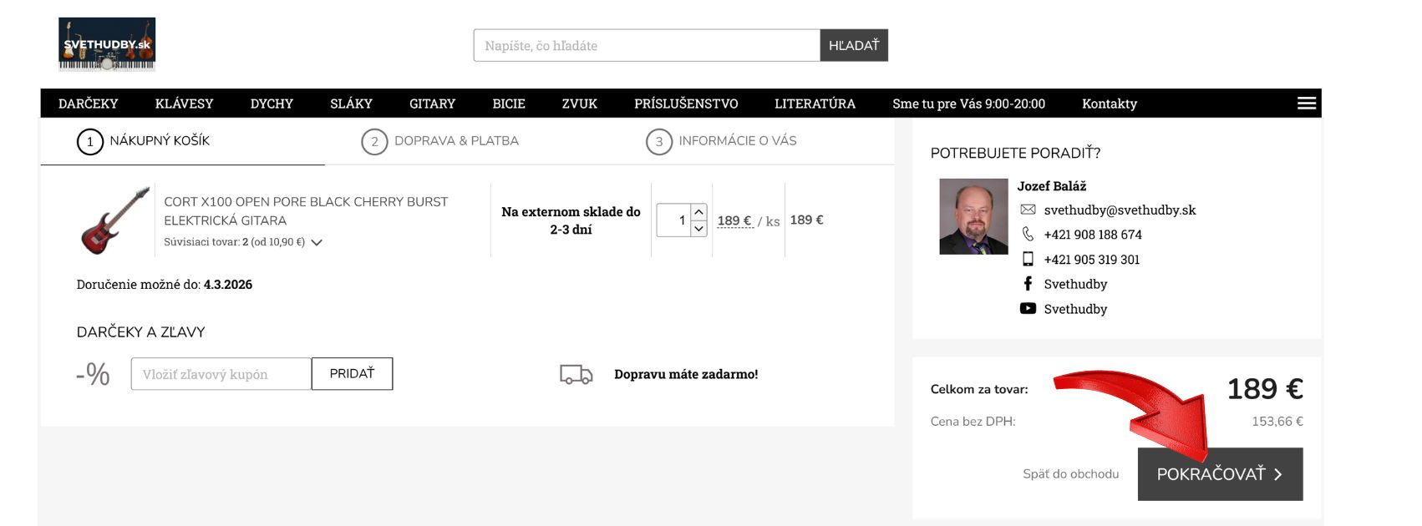
Task: Open the Svethudby.sk logo homepage
Action: 107,44
